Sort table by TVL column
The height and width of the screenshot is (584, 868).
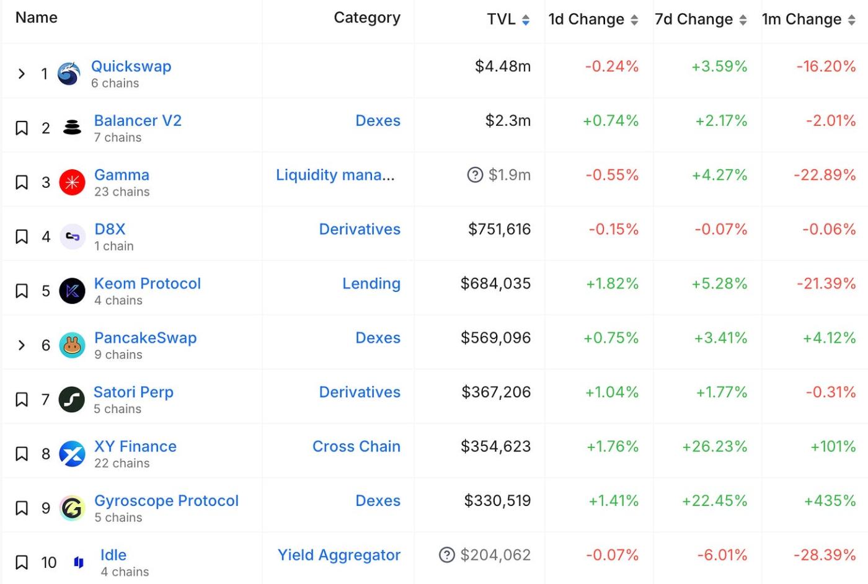(526, 20)
